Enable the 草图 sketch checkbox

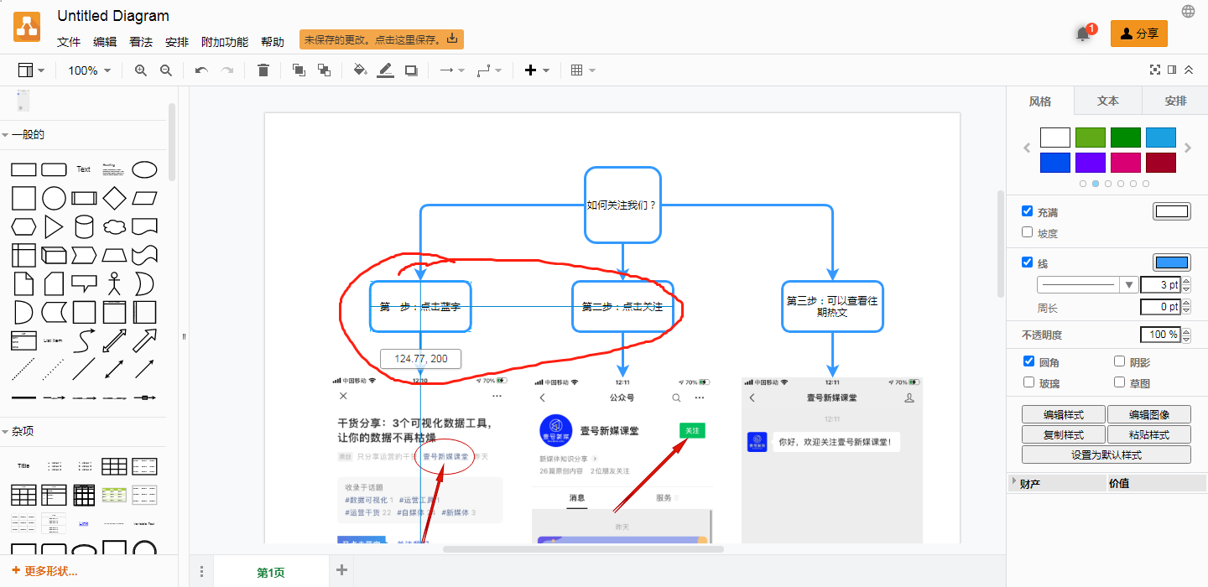tap(1119, 382)
